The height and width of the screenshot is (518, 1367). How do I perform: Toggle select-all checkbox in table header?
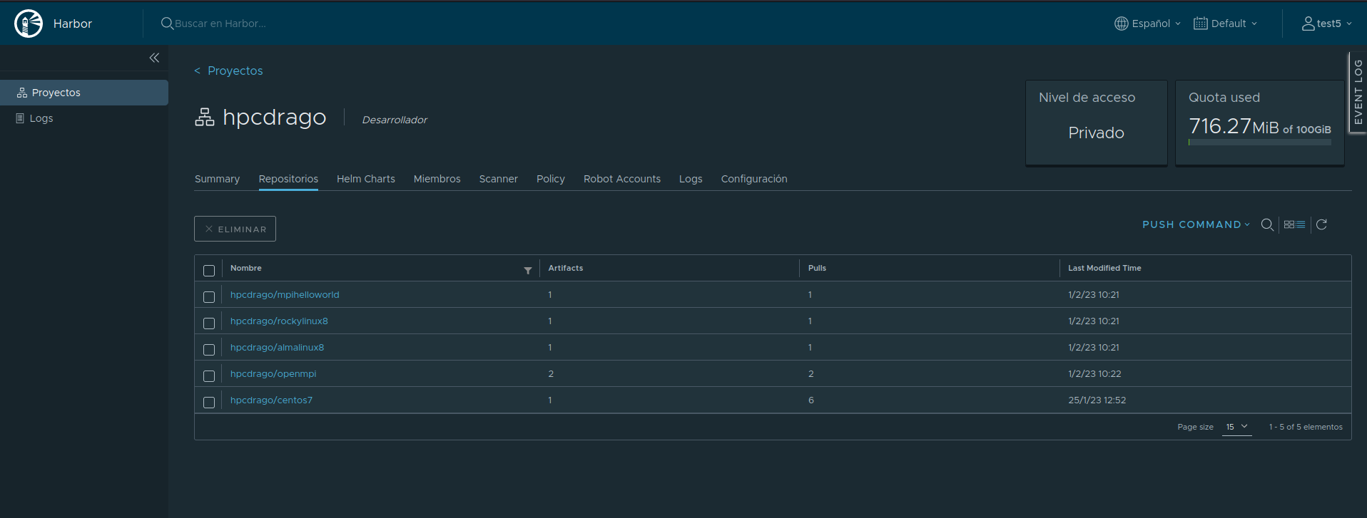209,271
